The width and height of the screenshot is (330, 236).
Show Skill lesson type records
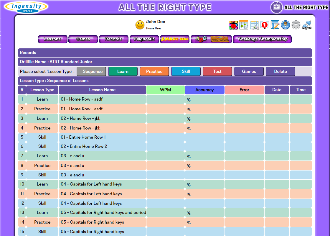pos(186,71)
